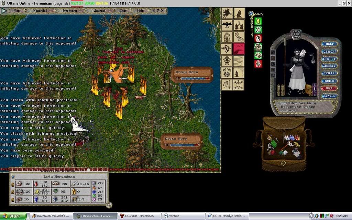Image resolution: width=352 pixels, height=220 pixels.
Task: Click the scroll corner icon by character title
Action: pos(334,103)
